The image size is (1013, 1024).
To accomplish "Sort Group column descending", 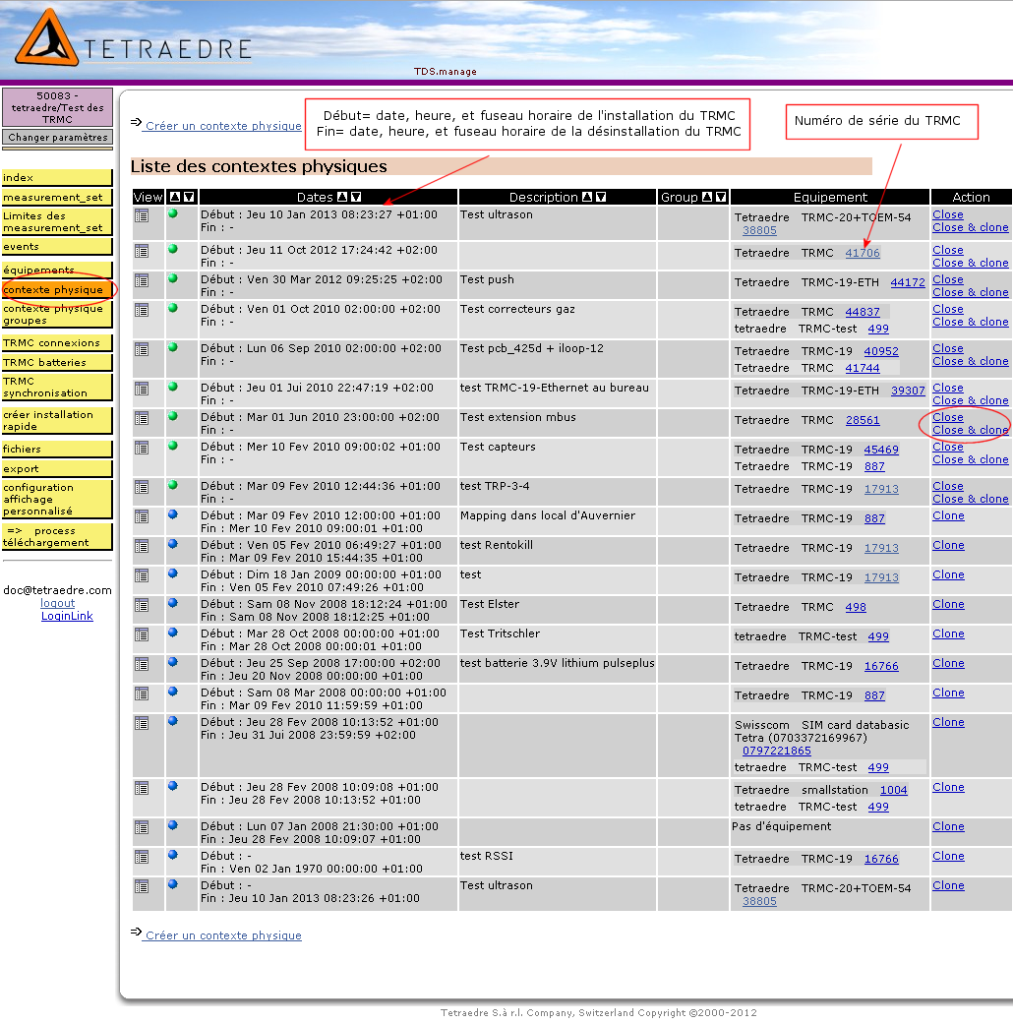I will point(720,198).
